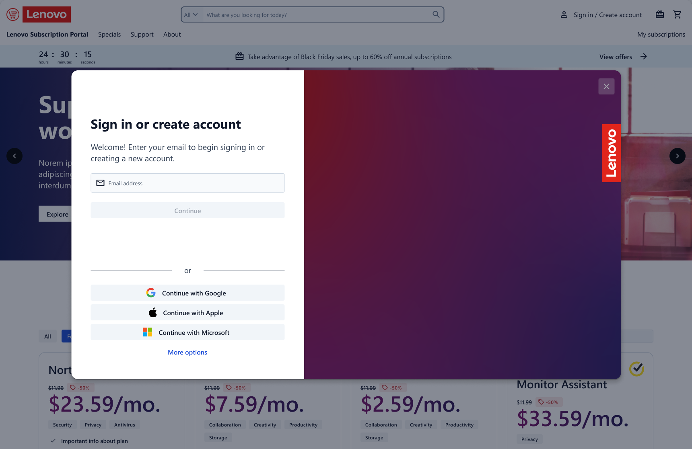The height and width of the screenshot is (449, 692).
Task: Click the Continue button
Action: coord(187,210)
